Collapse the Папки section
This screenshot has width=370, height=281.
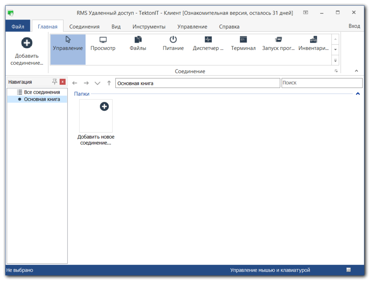click(x=358, y=94)
